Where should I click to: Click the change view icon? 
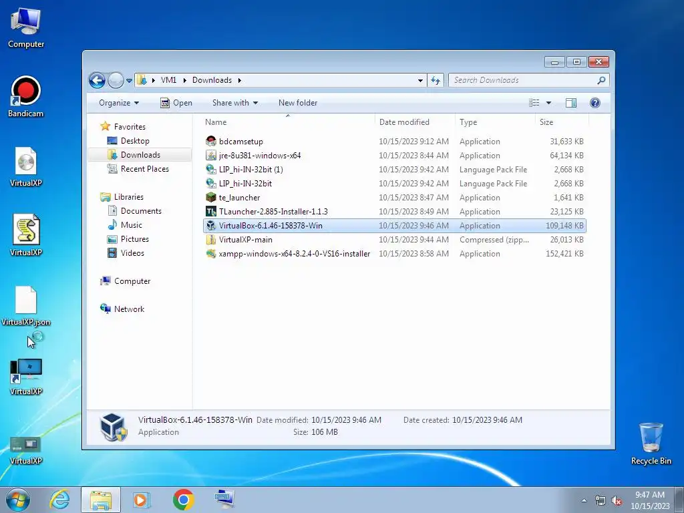point(534,103)
